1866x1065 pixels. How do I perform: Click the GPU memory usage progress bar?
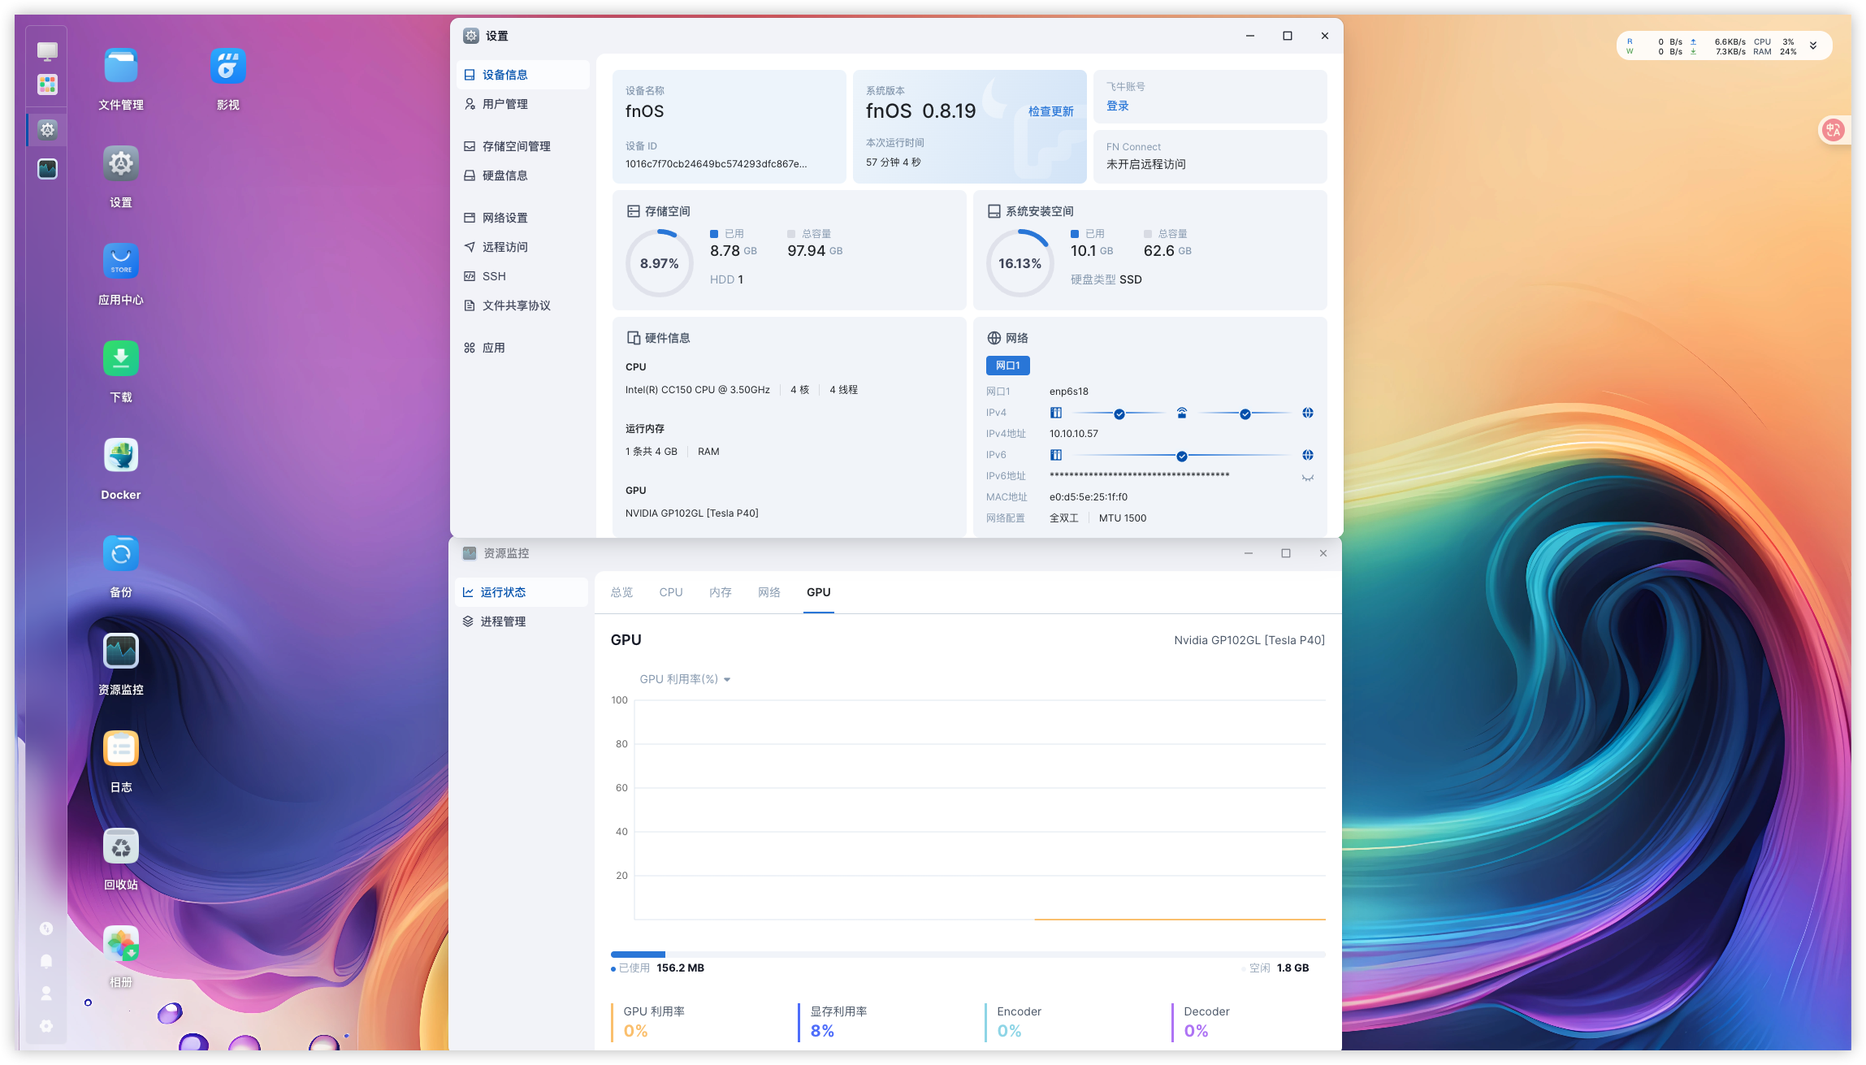tap(968, 955)
